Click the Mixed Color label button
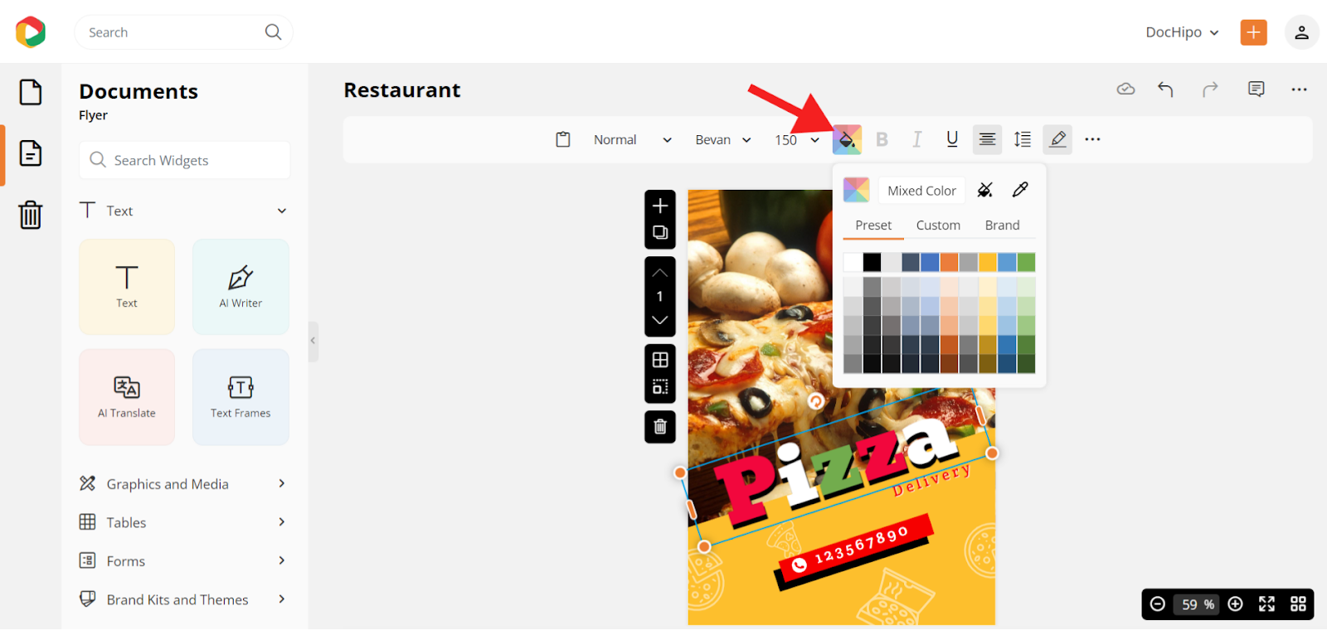Image resolution: width=1327 pixels, height=630 pixels. (x=921, y=191)
